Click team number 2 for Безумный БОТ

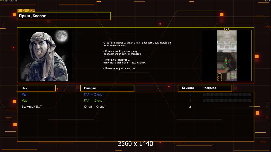(190, 107)
